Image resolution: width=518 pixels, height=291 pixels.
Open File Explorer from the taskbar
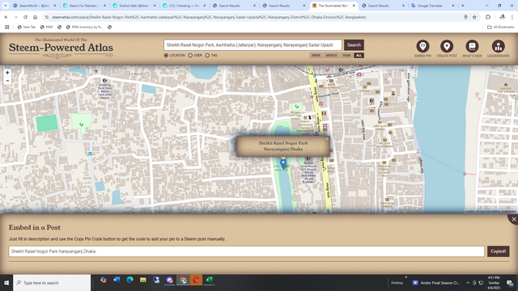(x=143, y=280)
